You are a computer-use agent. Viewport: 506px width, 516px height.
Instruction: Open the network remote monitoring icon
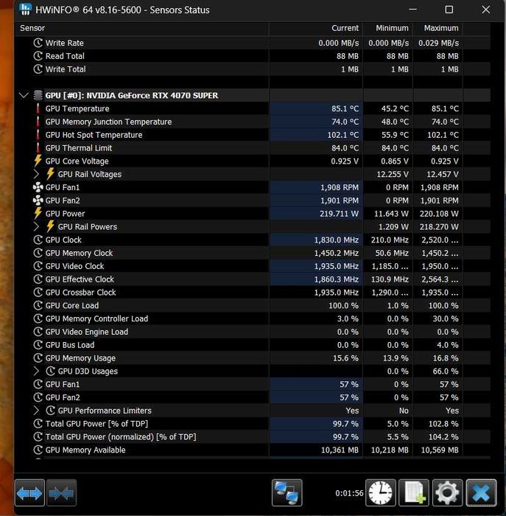(287, 493)
